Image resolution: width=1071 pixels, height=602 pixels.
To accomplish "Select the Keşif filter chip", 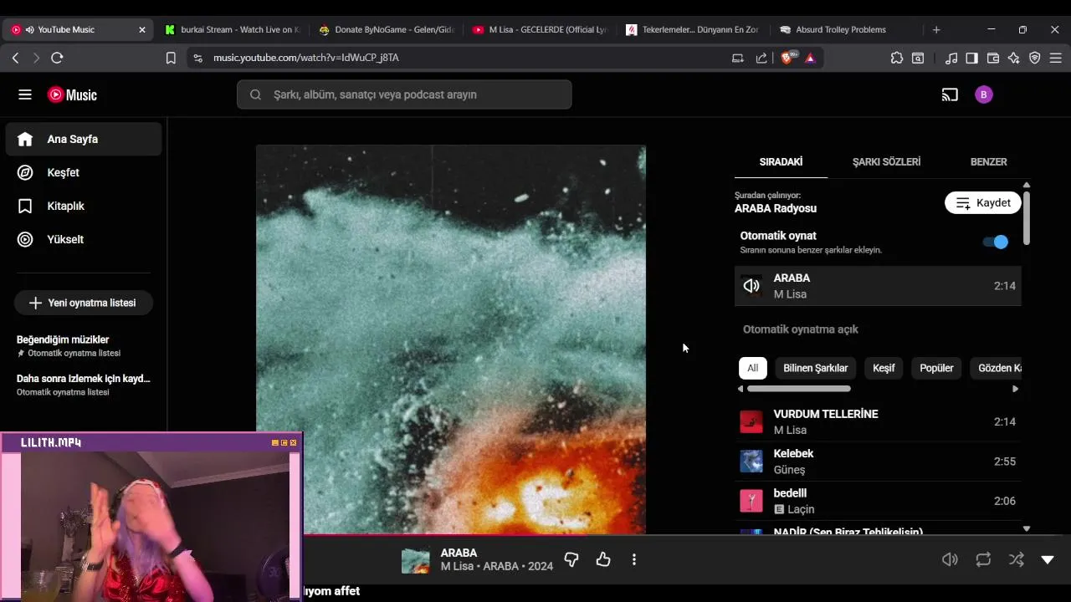I will tap(884, 368).
